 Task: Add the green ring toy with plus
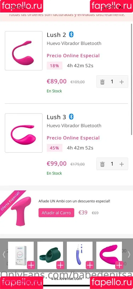click(x=60, y=265)
